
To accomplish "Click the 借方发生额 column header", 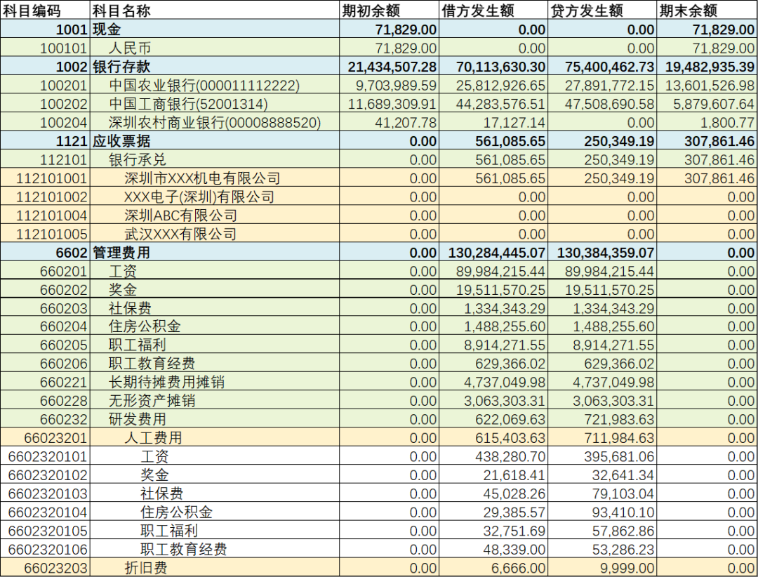I will tap(493, 10).
